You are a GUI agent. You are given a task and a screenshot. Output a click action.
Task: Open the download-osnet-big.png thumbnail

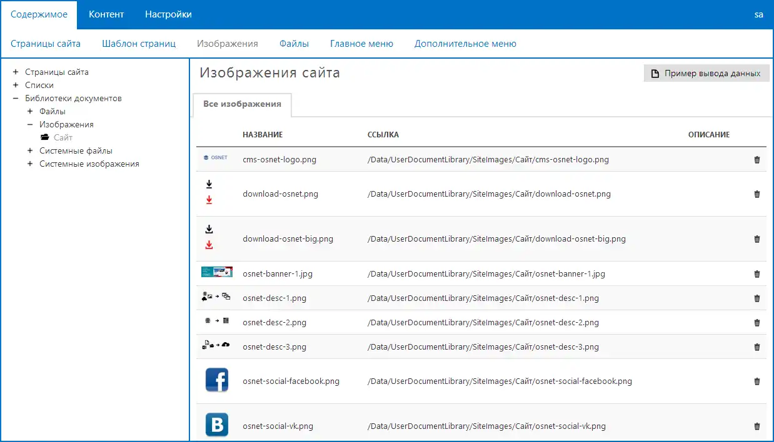click(x=209, y=237)
